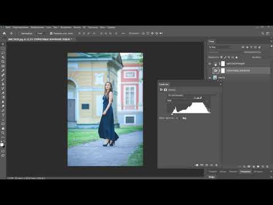Click the search magnifier icon at top right
Image resolution: width=273 pixels, height=205 pixels.
(x=263, y=34)
